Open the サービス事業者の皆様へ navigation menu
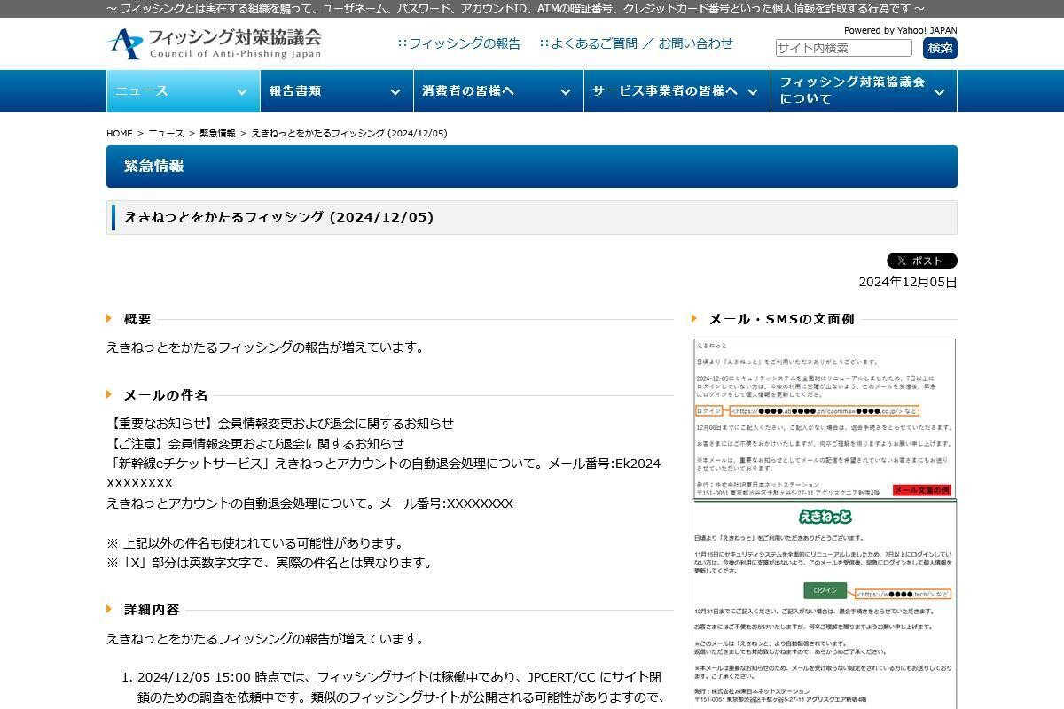The image size is (1064, 709). (x=677, y=91)
